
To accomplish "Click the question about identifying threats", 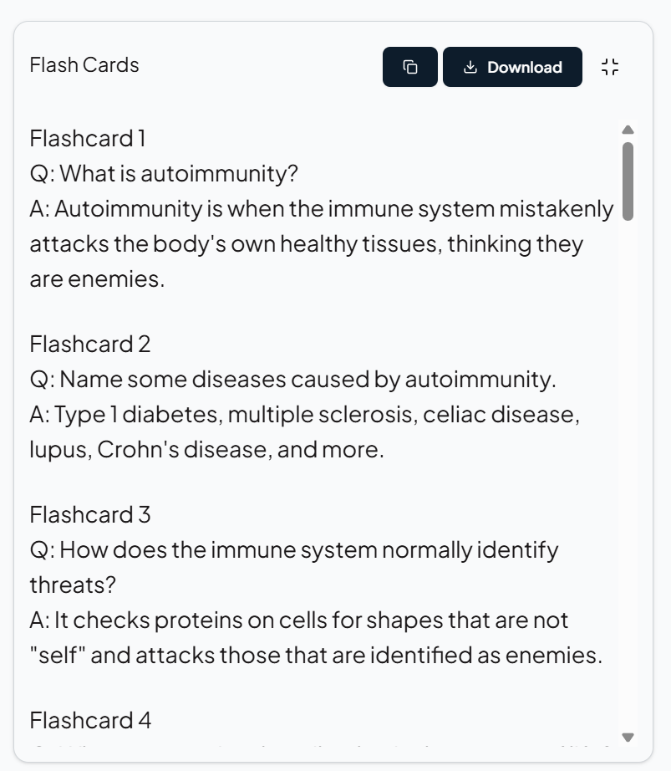I will pyautogui.click(x=294, y=550).
